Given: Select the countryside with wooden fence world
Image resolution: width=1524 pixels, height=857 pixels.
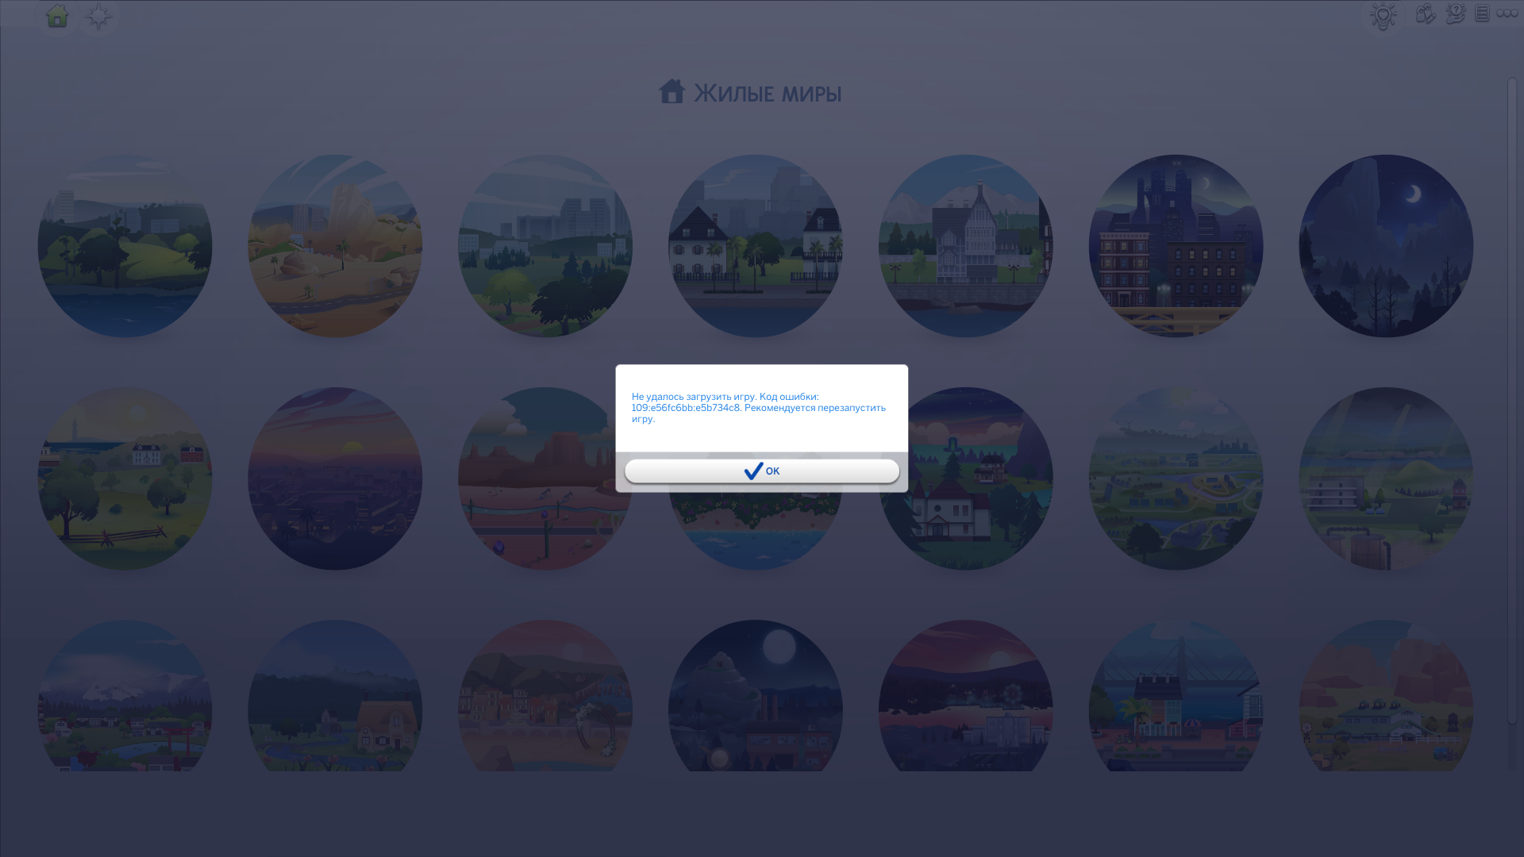Looking at the screenshot, I should (125, 478).
